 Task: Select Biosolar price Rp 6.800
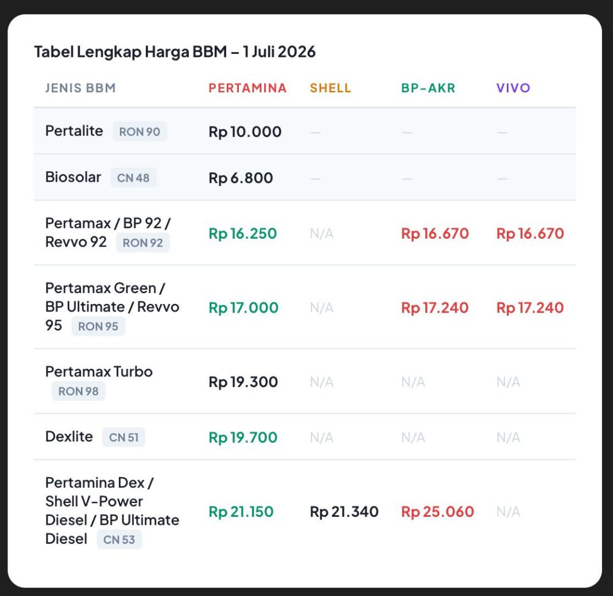point(240,178)
